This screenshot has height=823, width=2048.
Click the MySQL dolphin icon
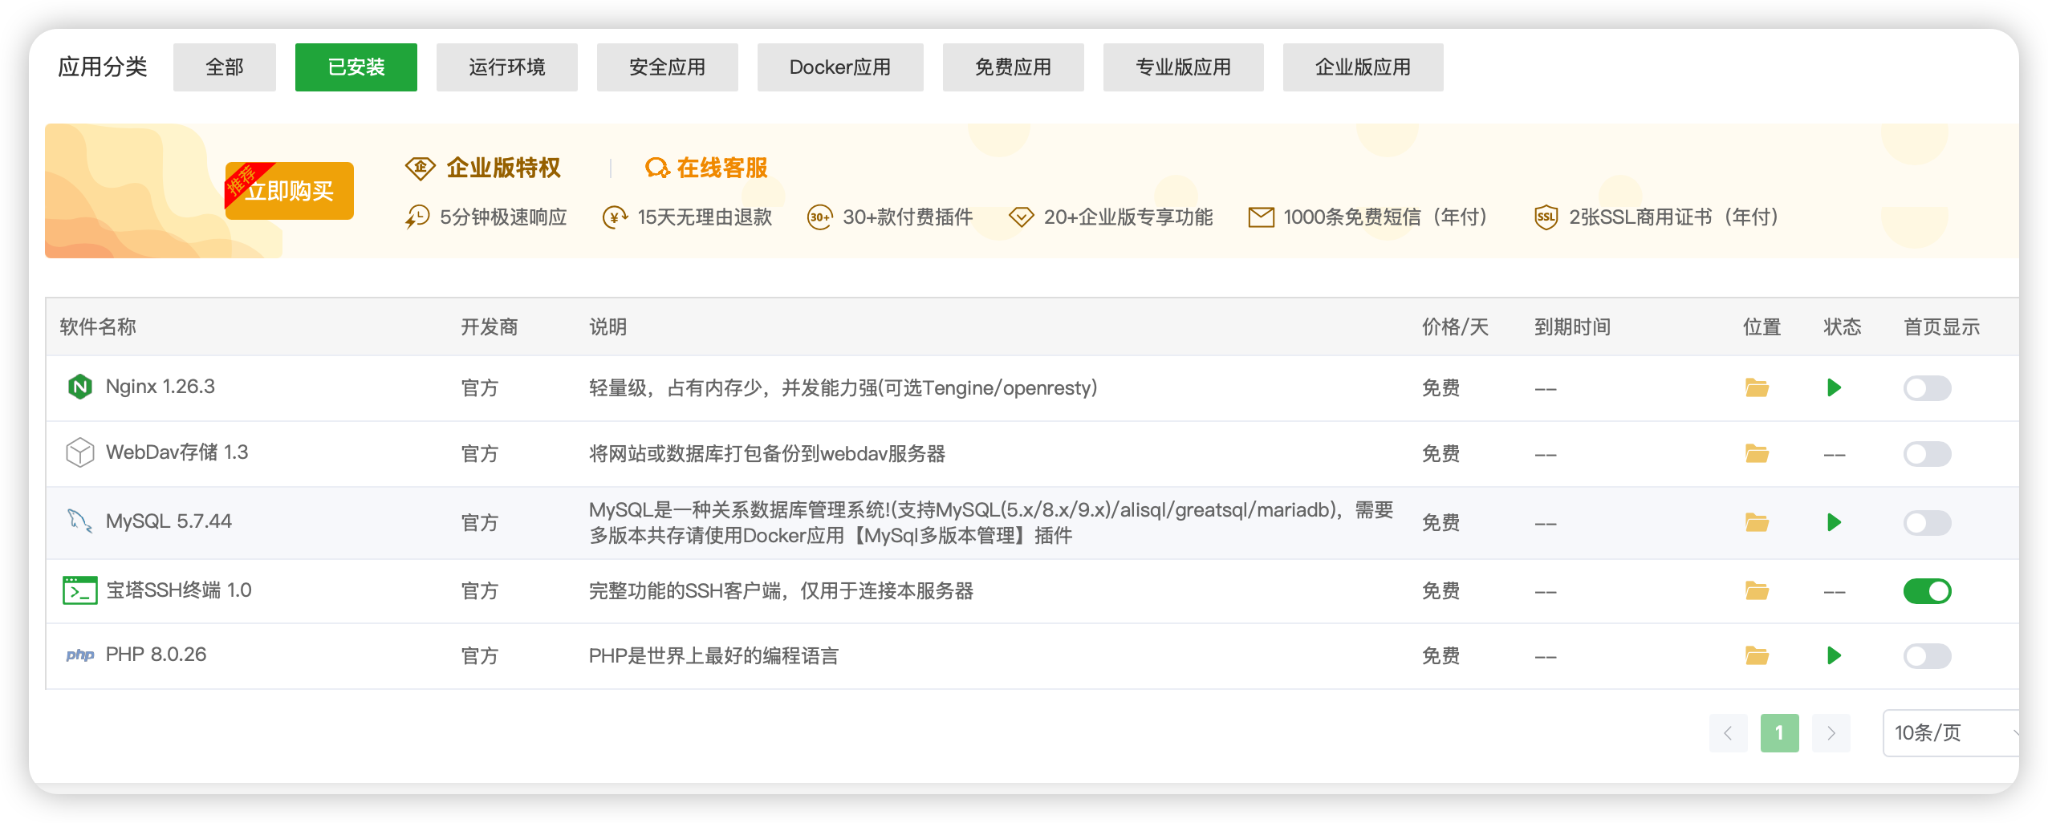pyautogui.click(x=79, y=521)
